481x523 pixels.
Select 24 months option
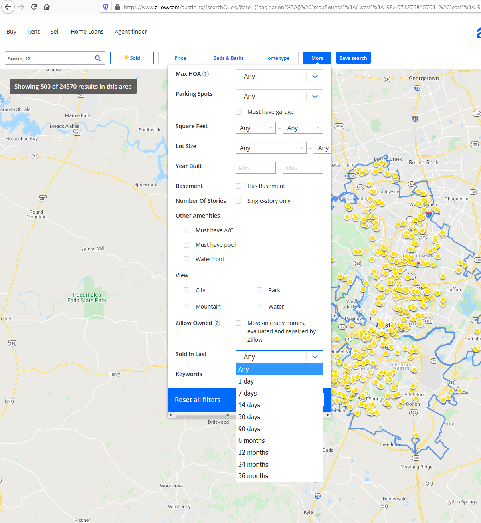coord(279,464)
